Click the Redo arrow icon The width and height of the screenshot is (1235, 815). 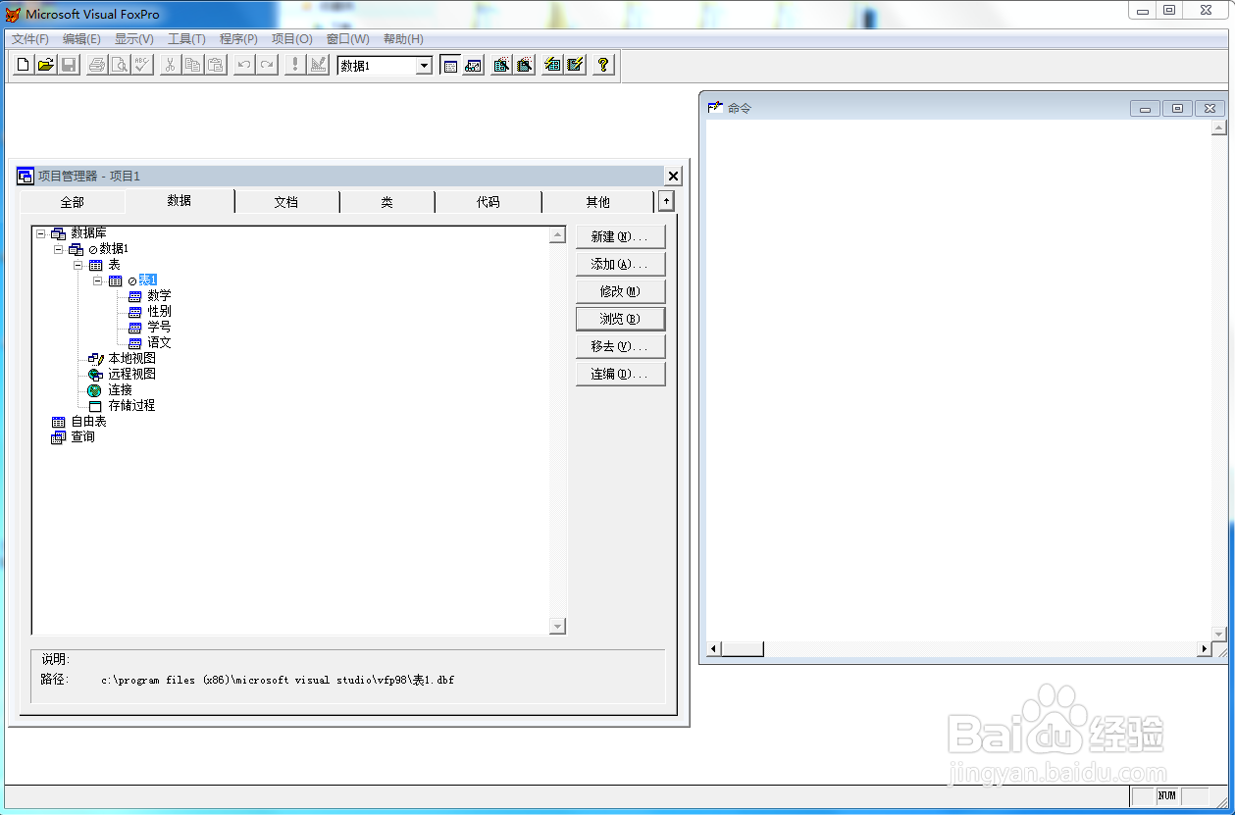coord(267,65)
